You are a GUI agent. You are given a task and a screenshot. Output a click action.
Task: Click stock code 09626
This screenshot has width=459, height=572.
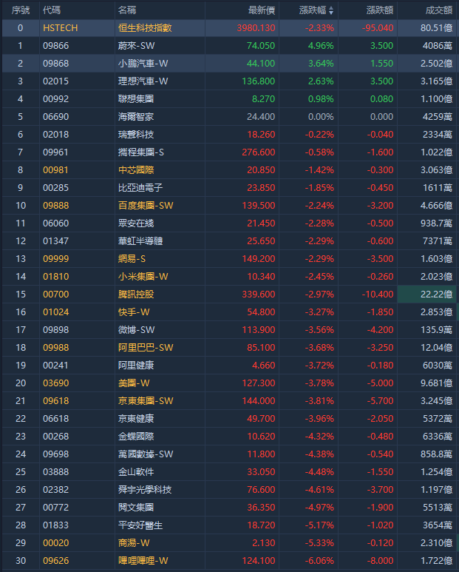tap(55, 561)
